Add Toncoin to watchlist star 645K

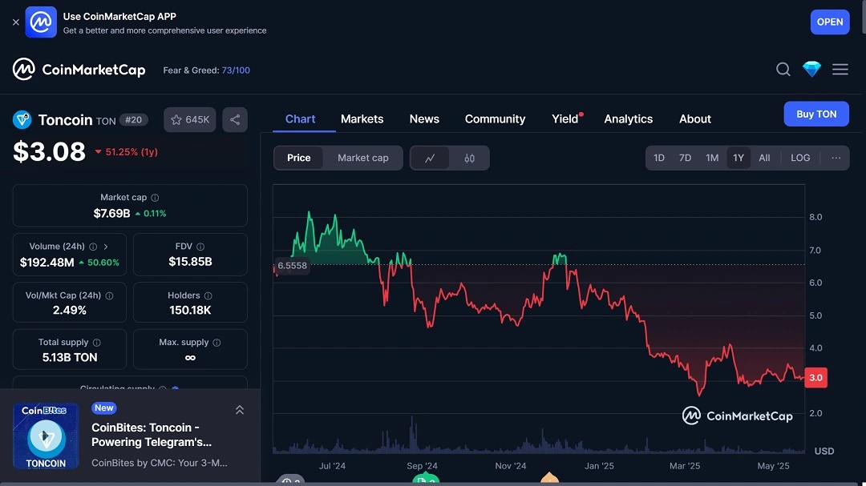[x=189, y=120]
